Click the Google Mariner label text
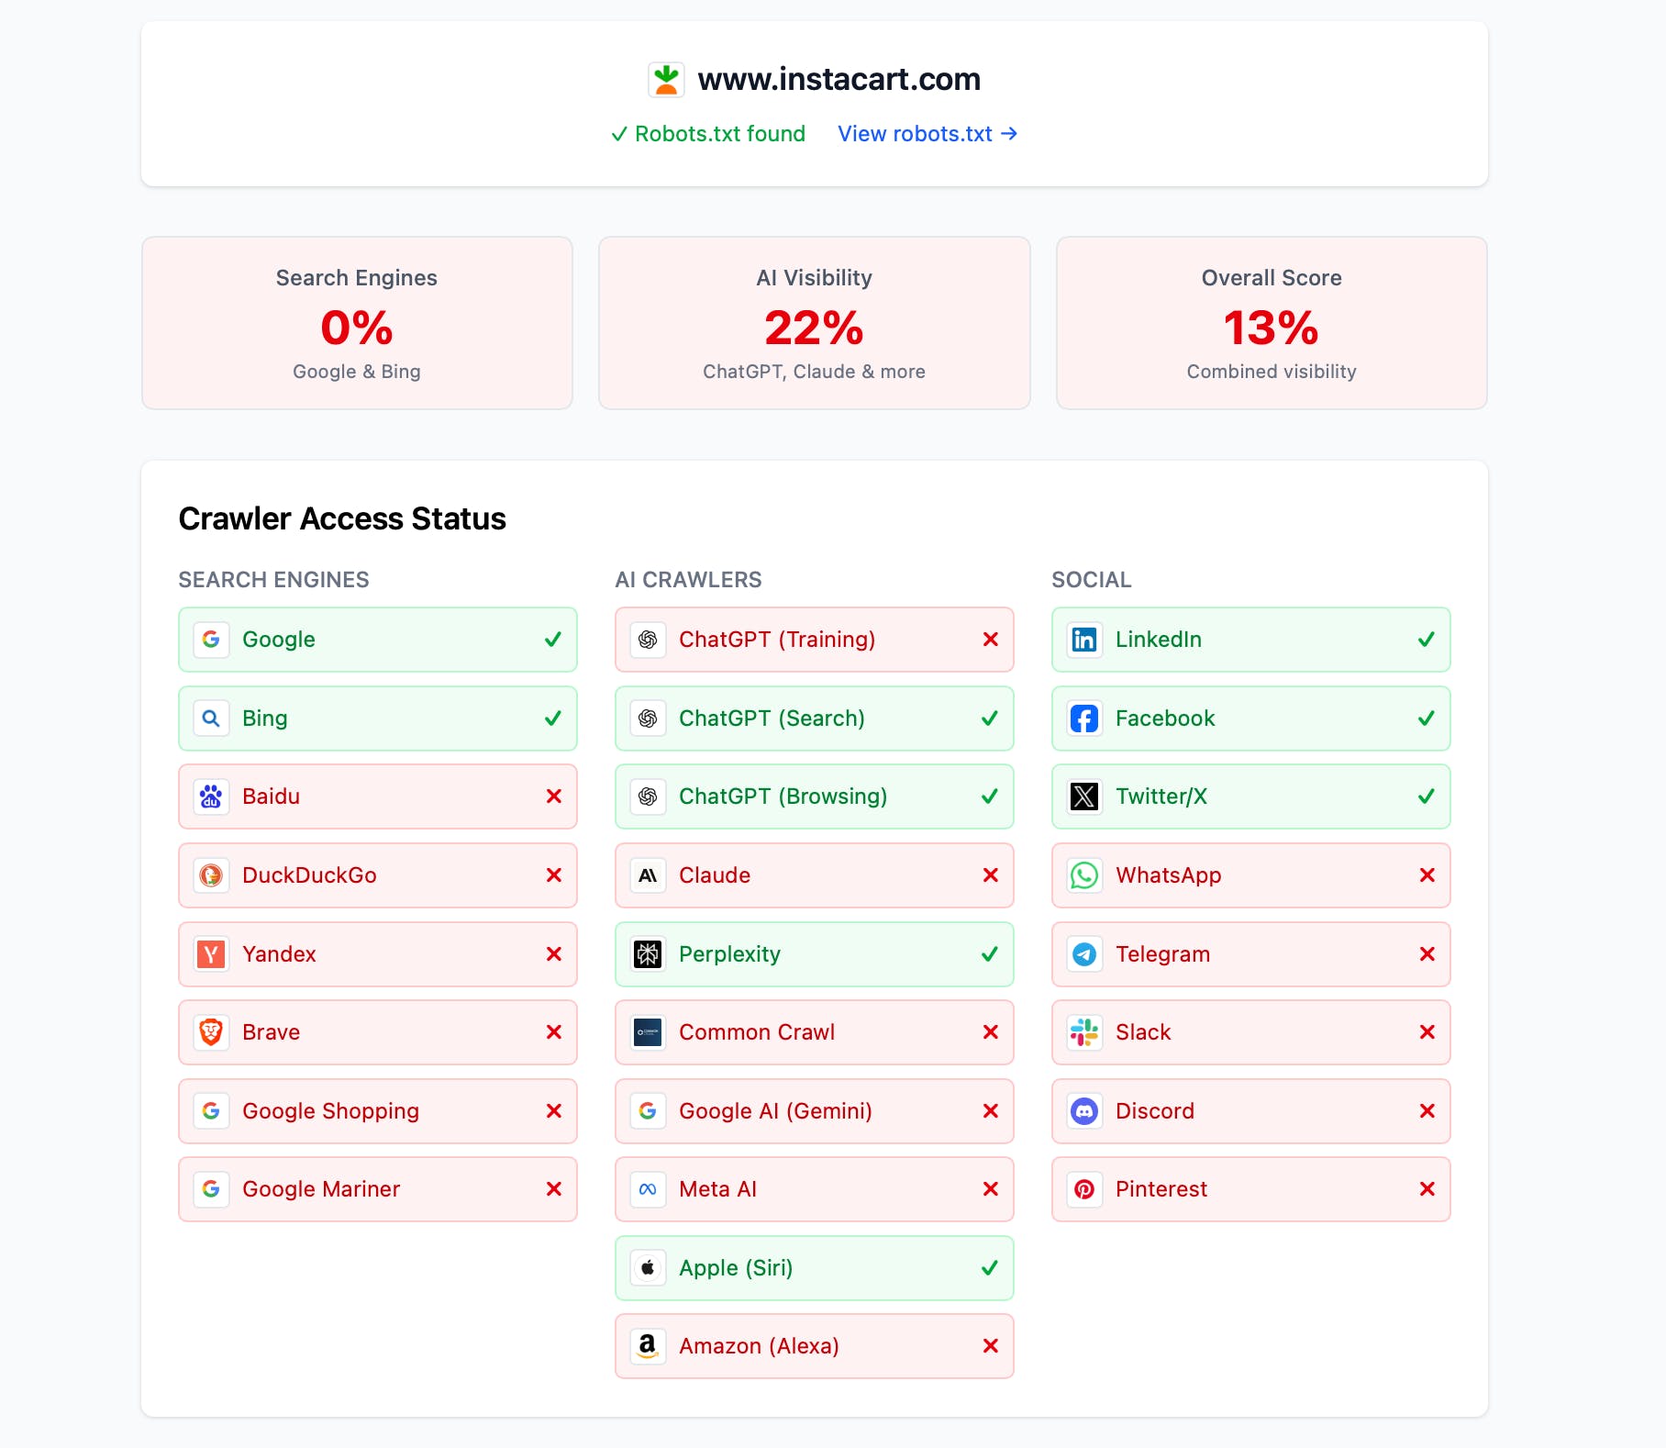The image size is (1666, 1448). [x=321, y=1189]
